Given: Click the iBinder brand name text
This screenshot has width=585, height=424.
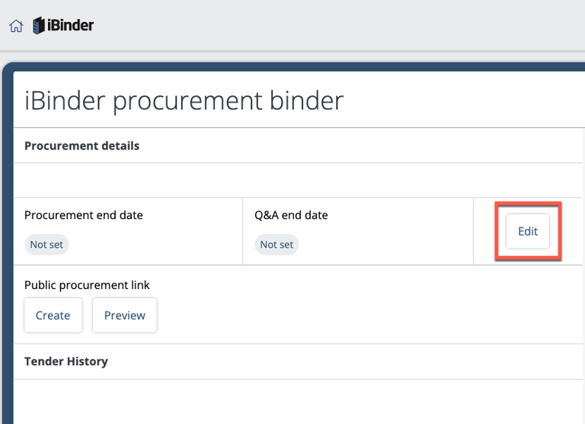Looking at the screenshot, I should (70, 25).
